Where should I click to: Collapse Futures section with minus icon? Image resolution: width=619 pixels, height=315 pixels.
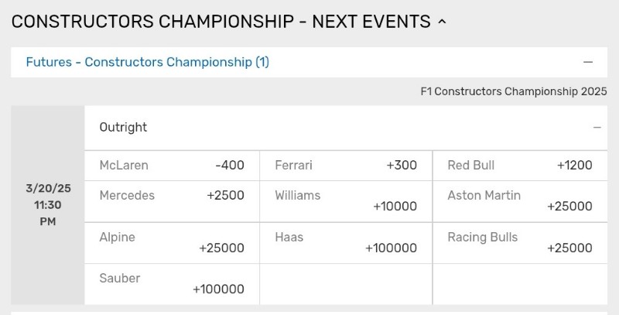click(x=588, y=62)
